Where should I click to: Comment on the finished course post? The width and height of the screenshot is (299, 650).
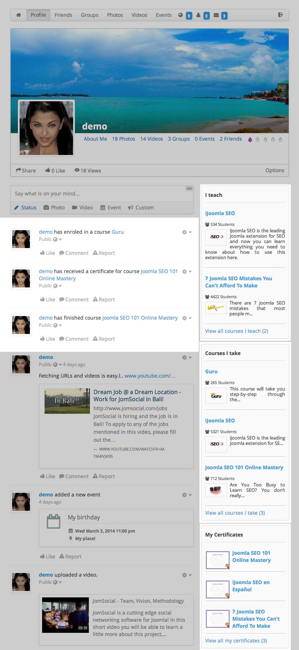point(74,339)
